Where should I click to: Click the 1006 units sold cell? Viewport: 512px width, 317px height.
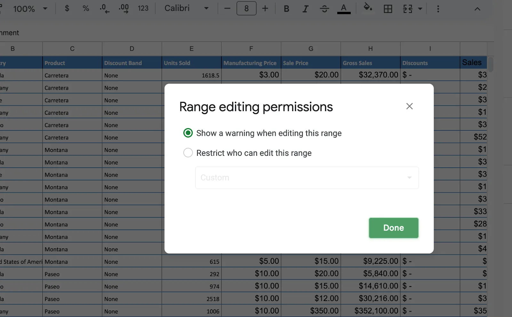(191, 311)
